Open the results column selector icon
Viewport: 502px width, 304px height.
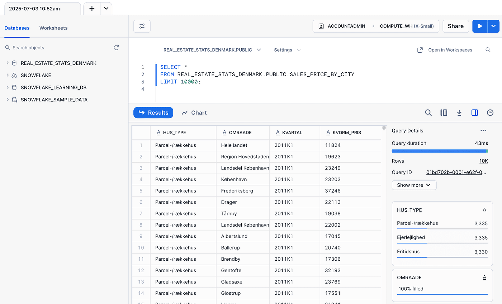tap(444, 113)
